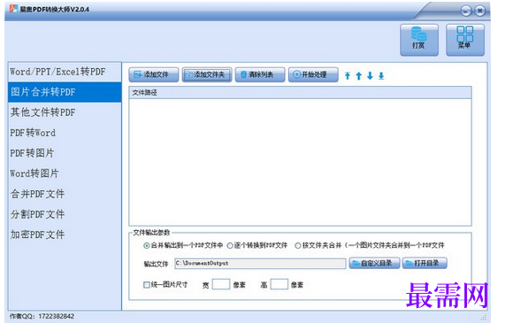Select PDF转图片 in sidebar

(x=65, y=153)
